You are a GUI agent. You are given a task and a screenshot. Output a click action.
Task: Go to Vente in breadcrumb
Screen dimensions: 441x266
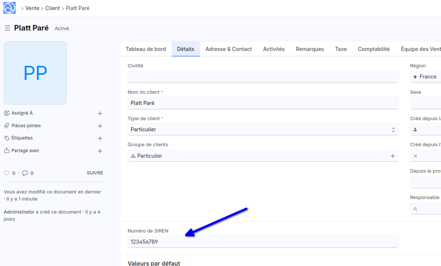click(x=32, y=8)
